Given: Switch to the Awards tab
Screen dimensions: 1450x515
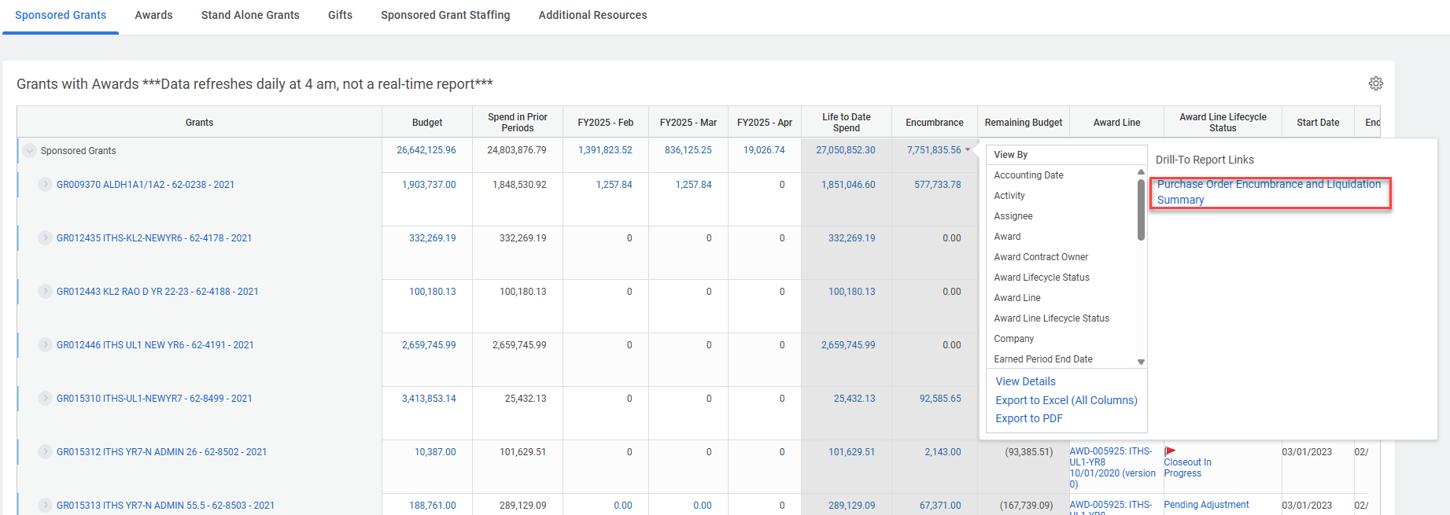Looking at the screenshot, I should pos(153,15).
